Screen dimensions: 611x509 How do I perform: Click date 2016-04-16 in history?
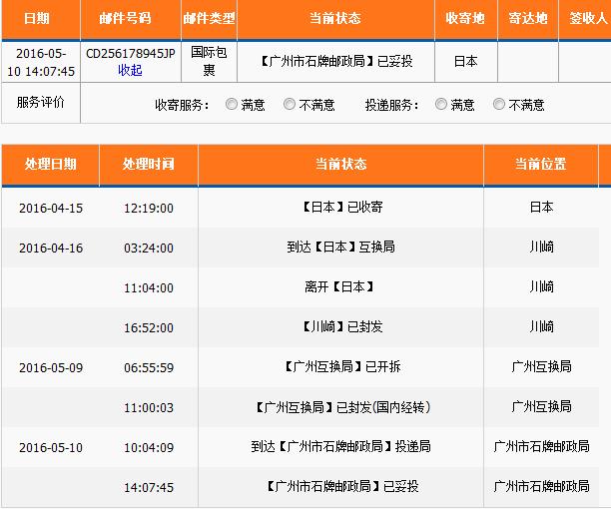point(51,249)
